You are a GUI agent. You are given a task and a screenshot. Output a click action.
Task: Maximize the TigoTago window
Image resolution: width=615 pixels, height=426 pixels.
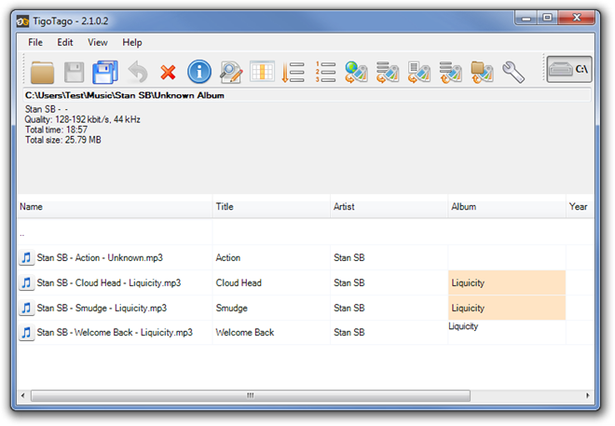tap(548, 18)
